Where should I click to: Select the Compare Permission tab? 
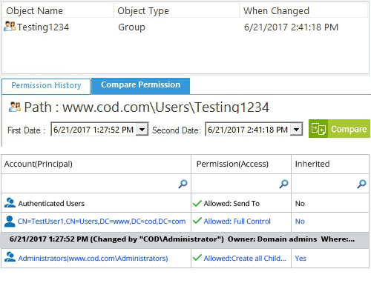[140, 85]
